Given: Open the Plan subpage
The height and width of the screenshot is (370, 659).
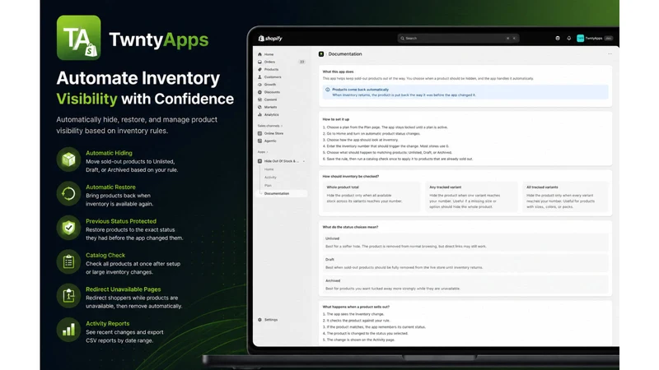Looking at the screenshot, I should coord(268,185).
